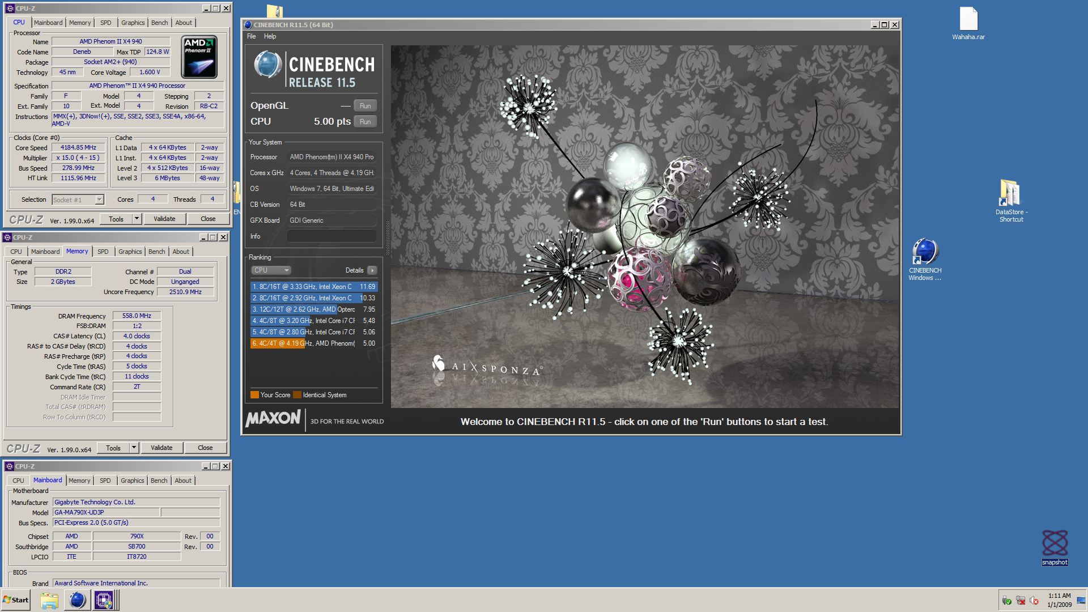Click Close button in Memory CPU-Z window
This screenshot has height=612, width=1088.
(205, 448)
